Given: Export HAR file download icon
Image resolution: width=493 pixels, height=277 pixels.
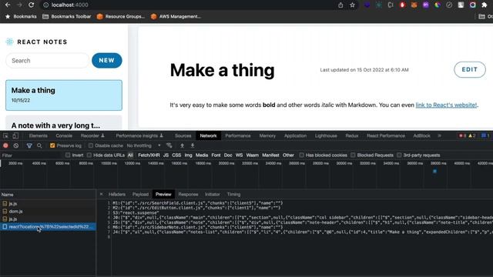Looking at the screenshot, I should pyautogui.click(x=193, y=145).
